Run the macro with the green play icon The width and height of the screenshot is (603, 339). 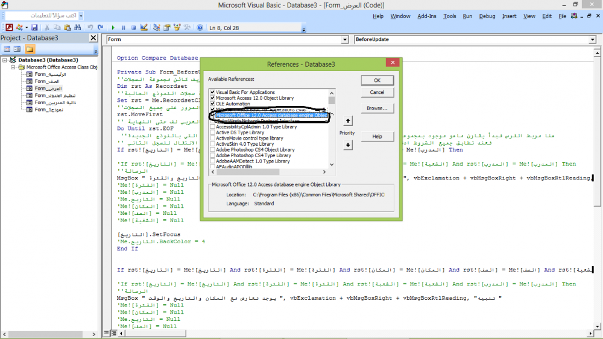pyautogui.click(x=113, y=28)
